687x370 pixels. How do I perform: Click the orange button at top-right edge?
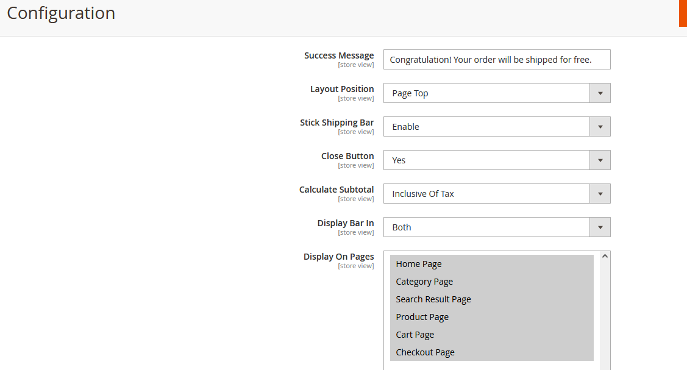click(x=683, y=13)
